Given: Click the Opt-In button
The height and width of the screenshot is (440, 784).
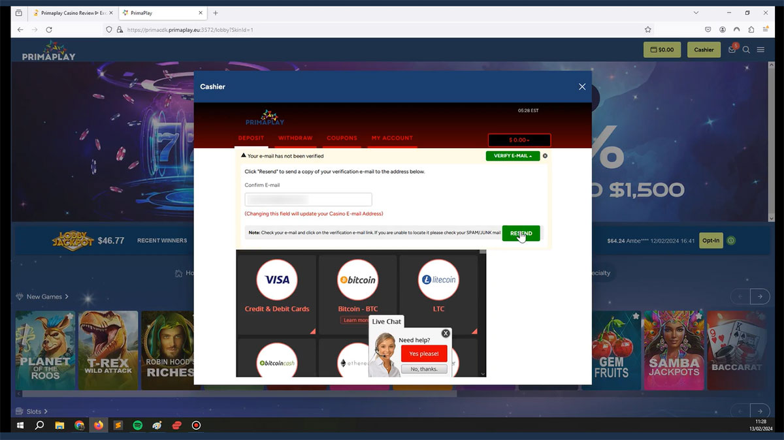Looking at the screenshot, I should 711,240.
